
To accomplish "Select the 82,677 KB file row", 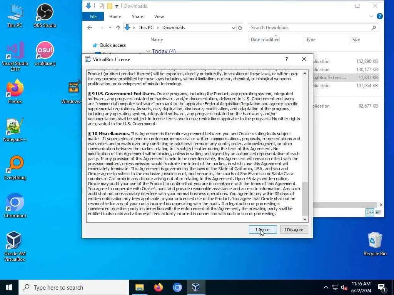I will coord(346,106).
